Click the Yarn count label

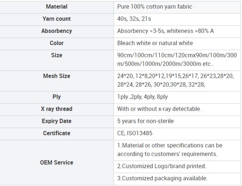coord(57,19)
